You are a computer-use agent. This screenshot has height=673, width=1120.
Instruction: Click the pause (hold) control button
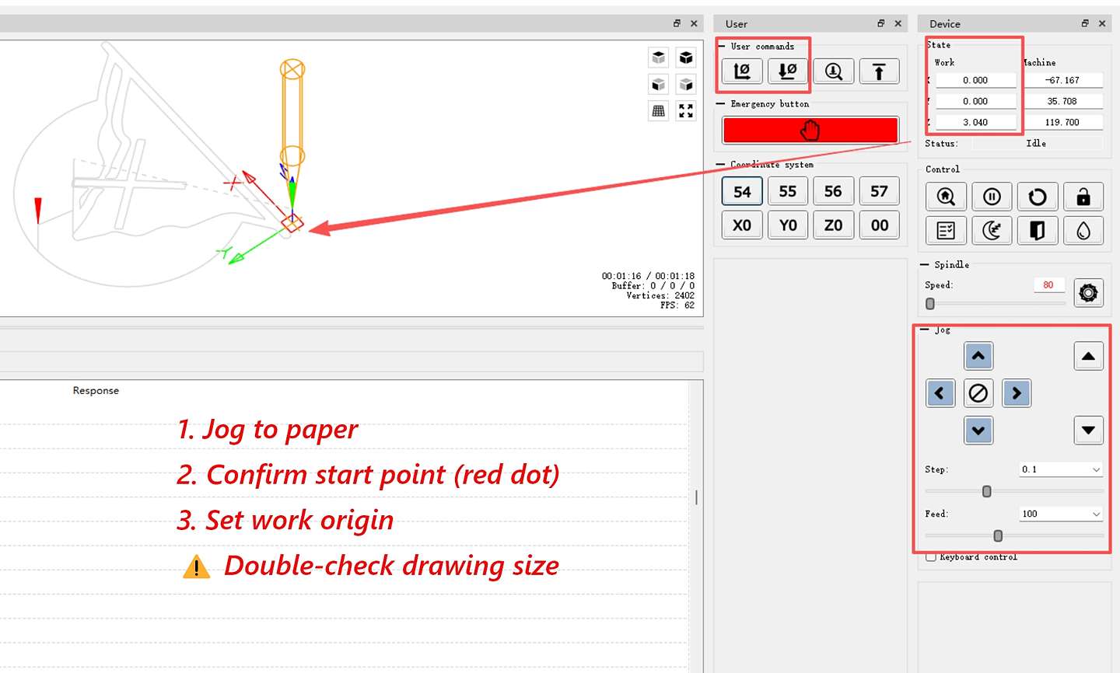pos(992,197)
